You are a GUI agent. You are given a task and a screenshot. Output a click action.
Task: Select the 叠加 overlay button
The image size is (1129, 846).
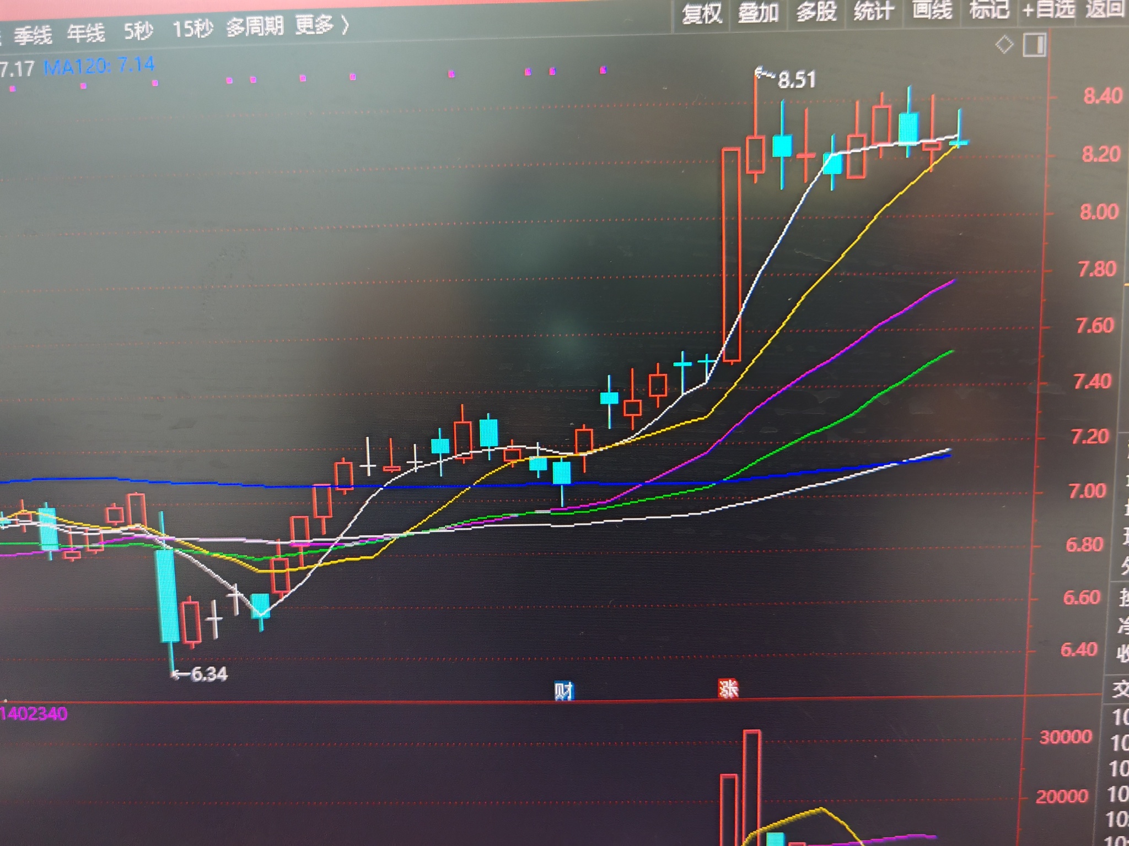tap(759, 12)
